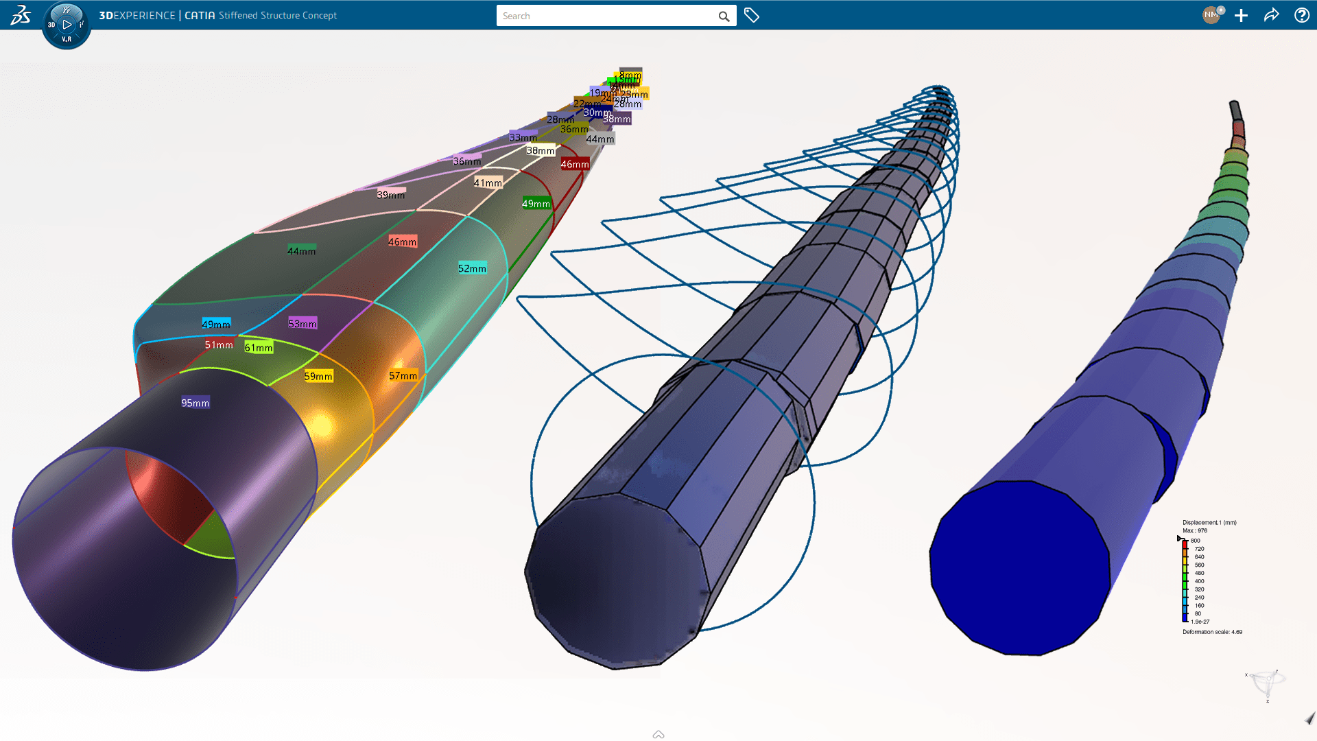Click the Stiffened Structure Concept app title
Screen dimensions: 1317x741
pyautogui.click(x=278, y=15)
